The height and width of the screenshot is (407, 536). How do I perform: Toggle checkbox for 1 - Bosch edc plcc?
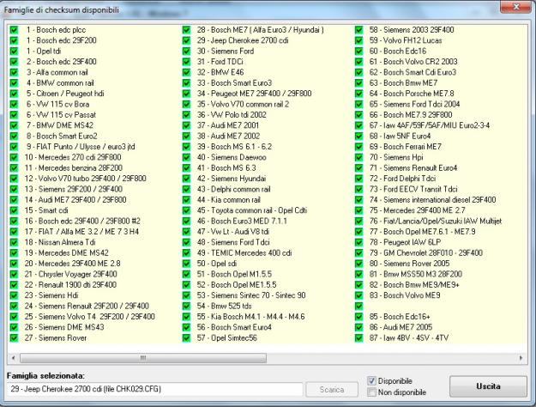14,30
